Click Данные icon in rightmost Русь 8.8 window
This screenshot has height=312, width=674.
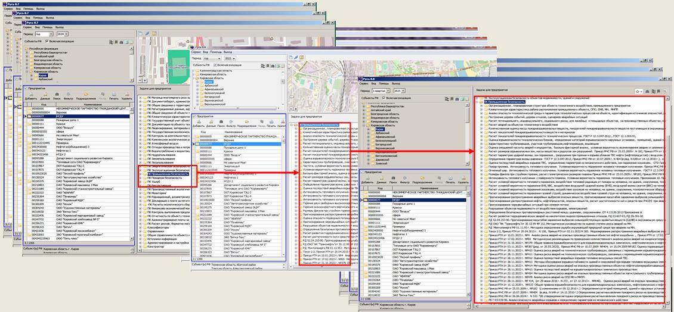pos(382,177)
